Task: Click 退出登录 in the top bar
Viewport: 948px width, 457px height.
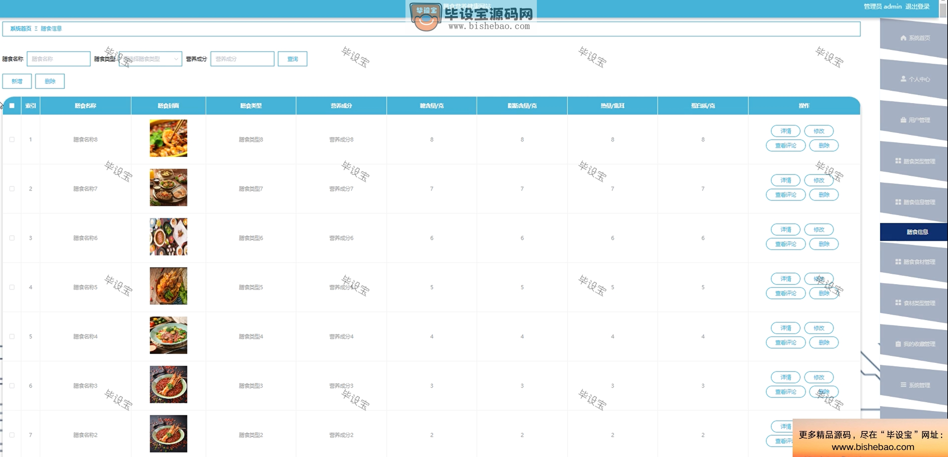Action: click(x=917, y=6)
